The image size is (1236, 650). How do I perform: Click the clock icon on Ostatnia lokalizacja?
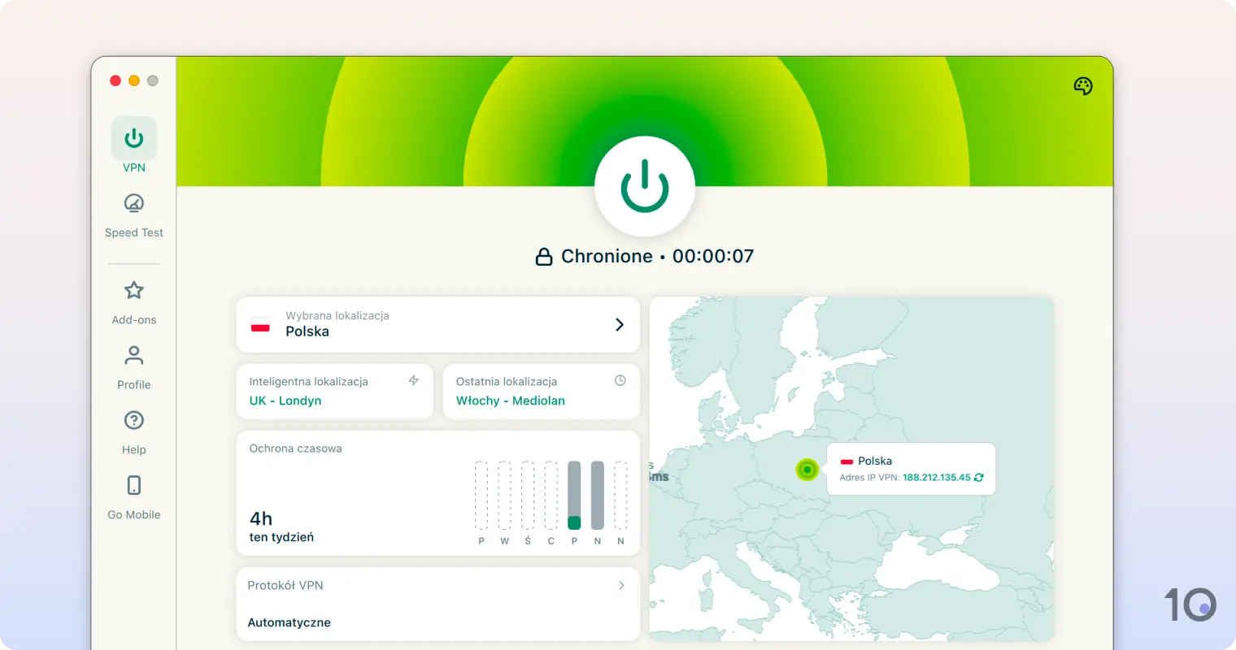(x=620, y=379)
